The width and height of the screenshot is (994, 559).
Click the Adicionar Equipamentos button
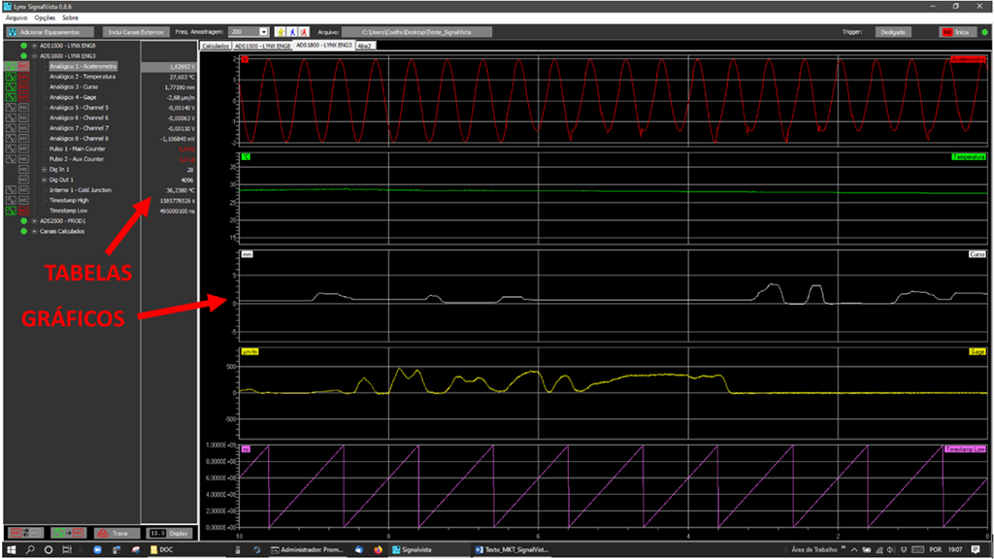pos(50,32)
